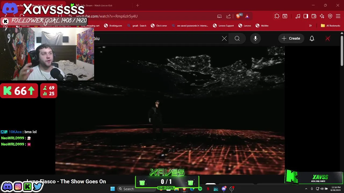
Task: Show the browser sidebar panel
Action: (x=306, y=16)
